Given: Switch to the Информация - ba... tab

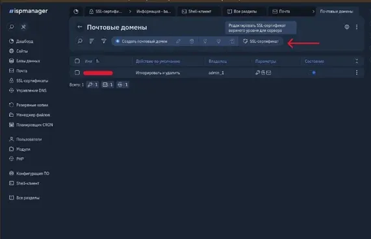Looking at the screenshot, I should pyautogui.click(x=153, y=11).
